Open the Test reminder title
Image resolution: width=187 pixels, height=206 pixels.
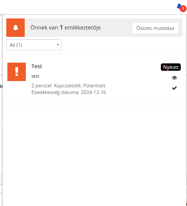click(x=37, y=66)
